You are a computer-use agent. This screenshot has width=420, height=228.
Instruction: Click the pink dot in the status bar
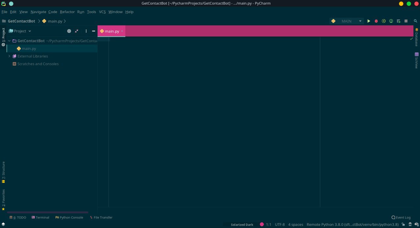click(x=262, y=224)
